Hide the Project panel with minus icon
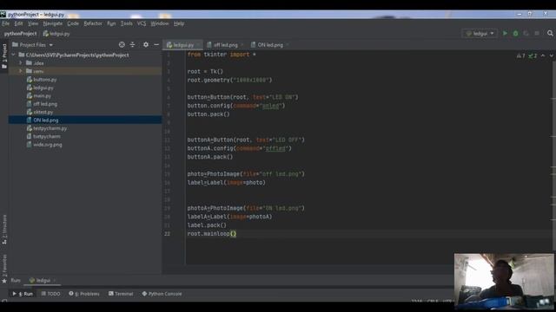 (156, 44)
